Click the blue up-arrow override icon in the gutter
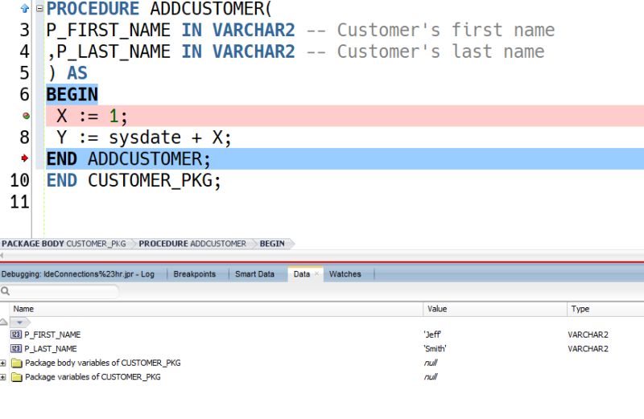644x419 pixels. 25,8
